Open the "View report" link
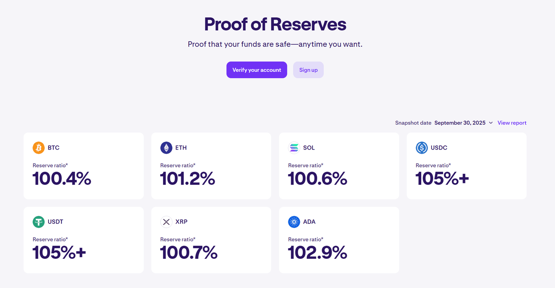555x288 pixels. pyautogui.click(x=512, y=123)
